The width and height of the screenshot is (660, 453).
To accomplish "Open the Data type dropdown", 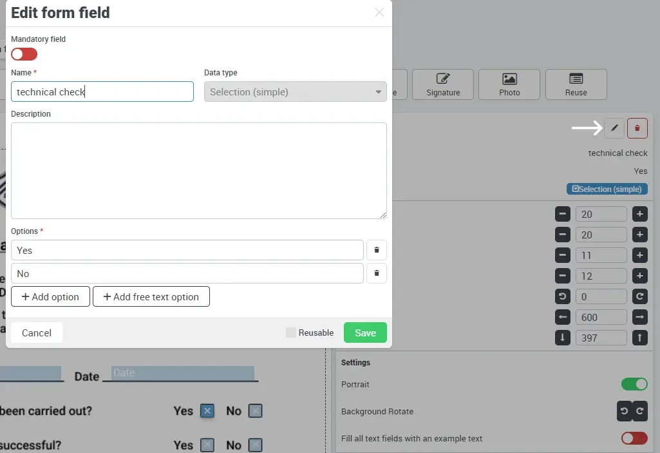I will (x=295, y=92).
